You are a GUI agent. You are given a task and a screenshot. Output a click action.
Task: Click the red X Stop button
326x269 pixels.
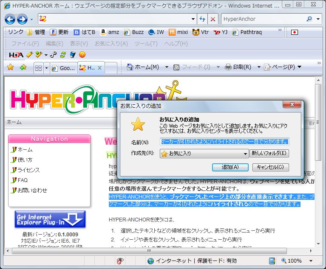point(213,19)
